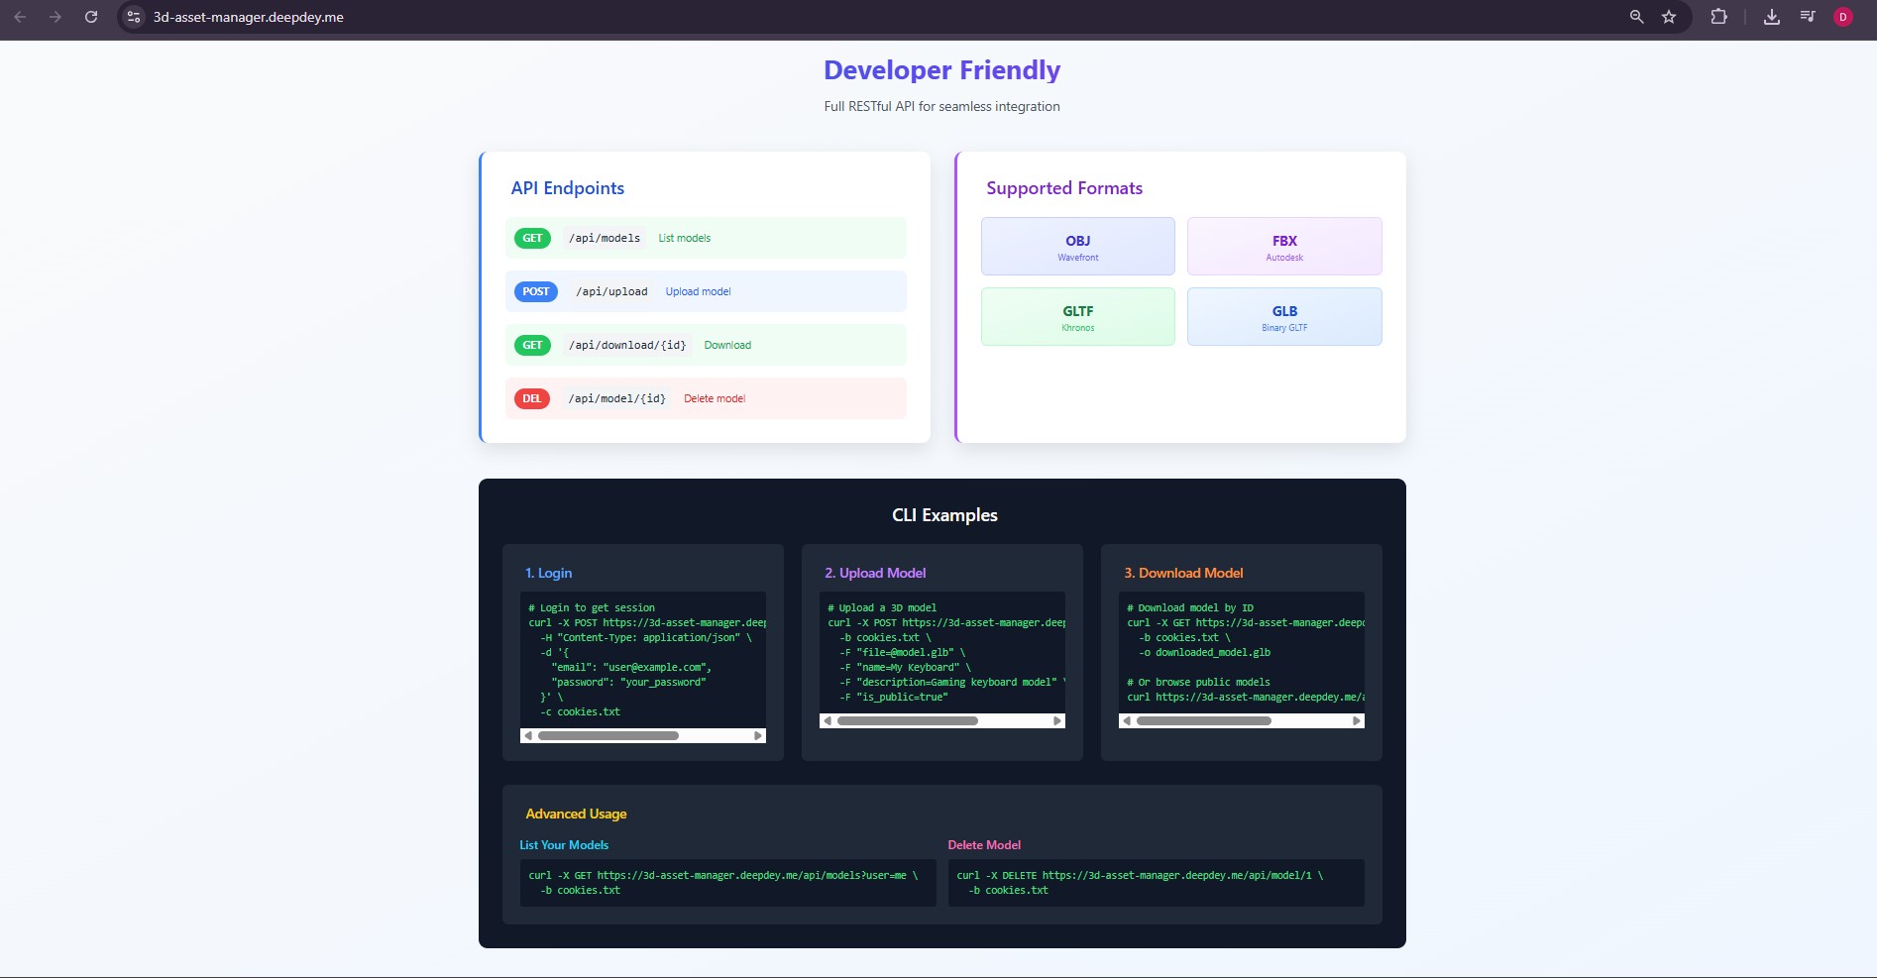
Task: Open the Upload model link
Action: click(x=698, y=291)
